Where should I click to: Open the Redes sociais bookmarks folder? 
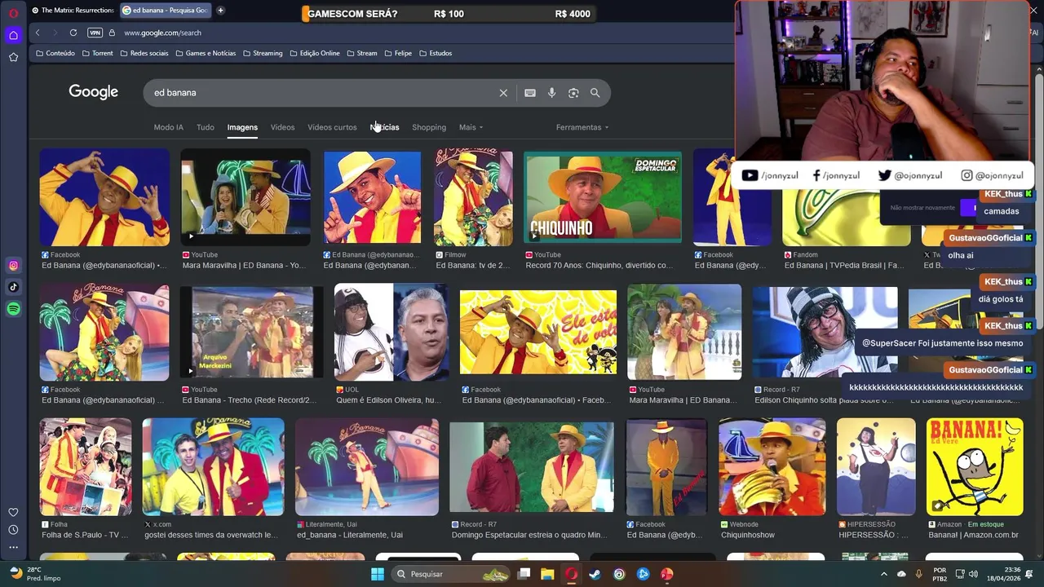pos(144,53)
